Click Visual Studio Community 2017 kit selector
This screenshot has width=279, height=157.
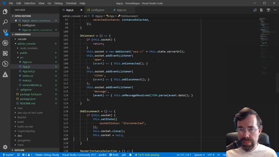[84, 155]
